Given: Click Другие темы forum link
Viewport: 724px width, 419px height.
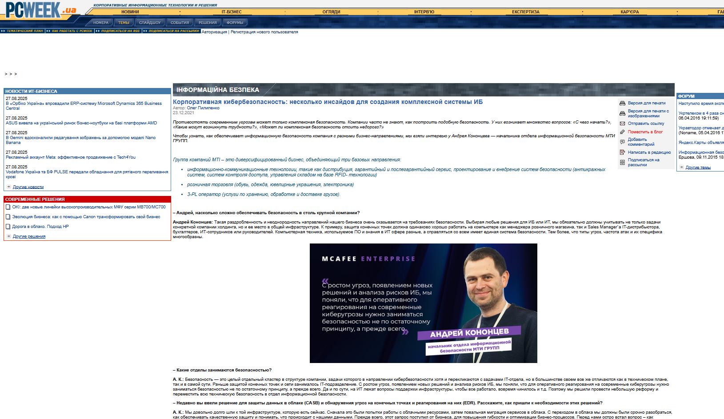Looking at the screenshot, I should click(698, 168).
